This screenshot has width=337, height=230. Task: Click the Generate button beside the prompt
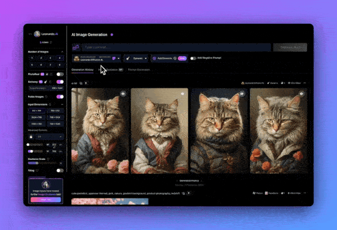point(290,47)
